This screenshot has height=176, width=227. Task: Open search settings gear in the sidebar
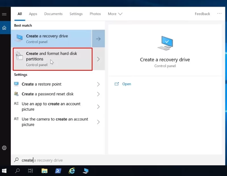click(x=4, y=148)
